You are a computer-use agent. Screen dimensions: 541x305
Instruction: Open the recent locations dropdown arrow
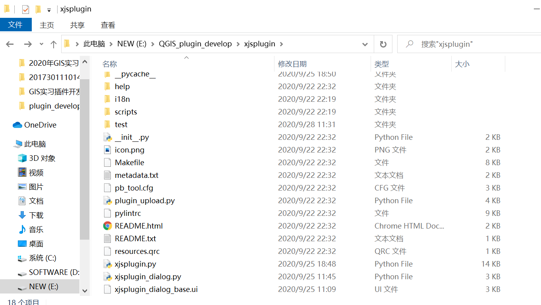tap(42, 44)
